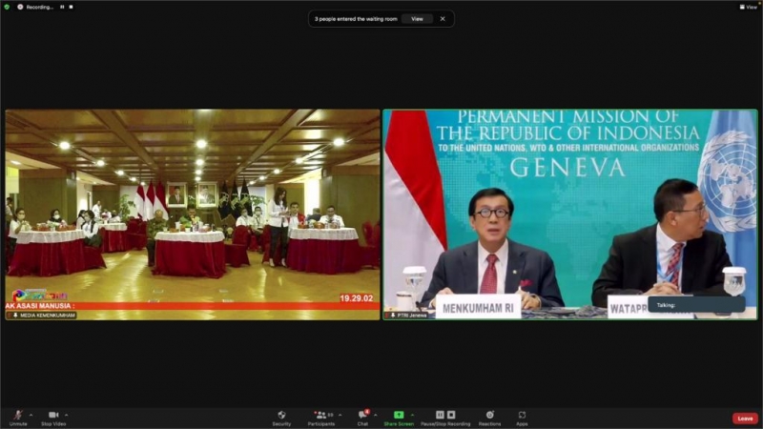This screenshot has width=763, height=429.
Task: Open the Security options
Action: (x=281, y=416)
